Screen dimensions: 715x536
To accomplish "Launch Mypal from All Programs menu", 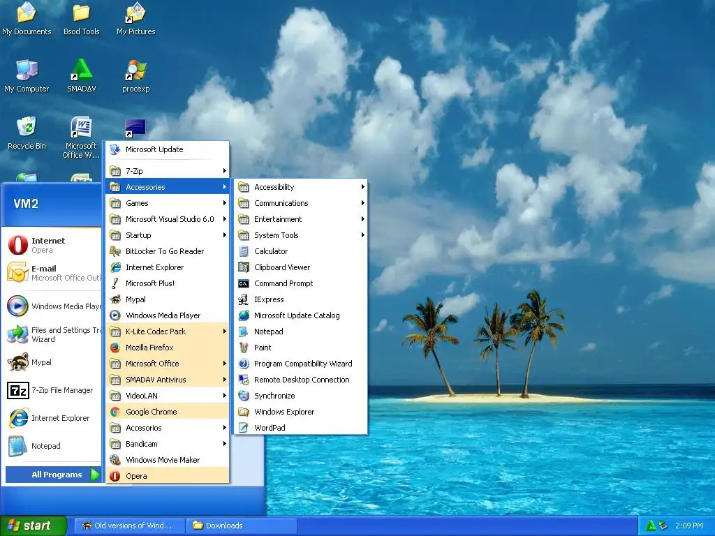I will click(168, 299).
